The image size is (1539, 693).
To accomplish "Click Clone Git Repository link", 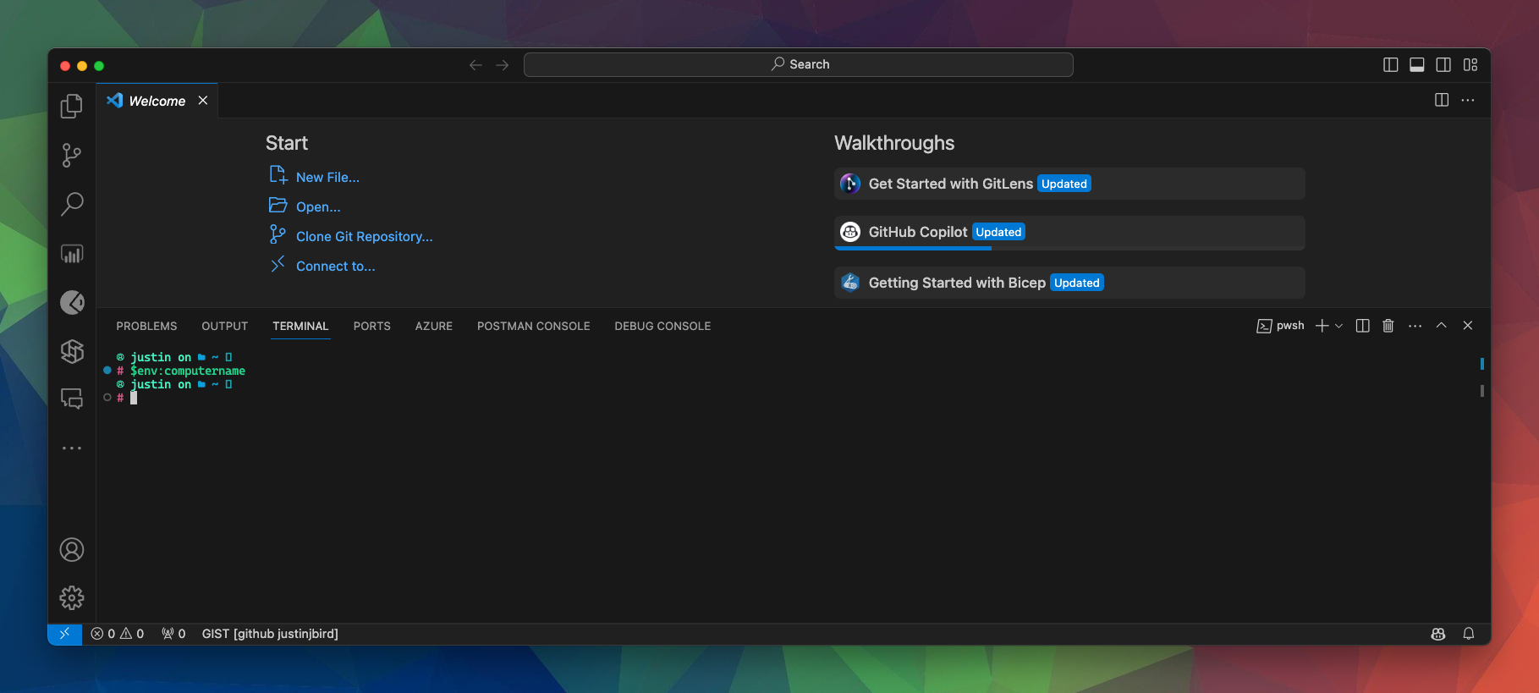I will pos(364,236).
